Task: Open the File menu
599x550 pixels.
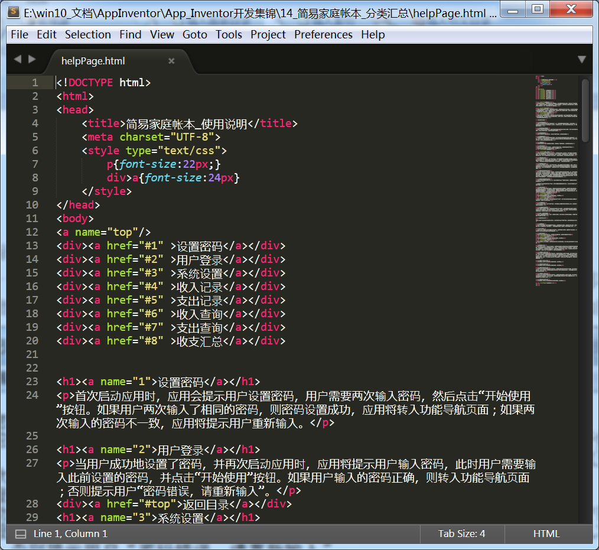Action: 19,35
